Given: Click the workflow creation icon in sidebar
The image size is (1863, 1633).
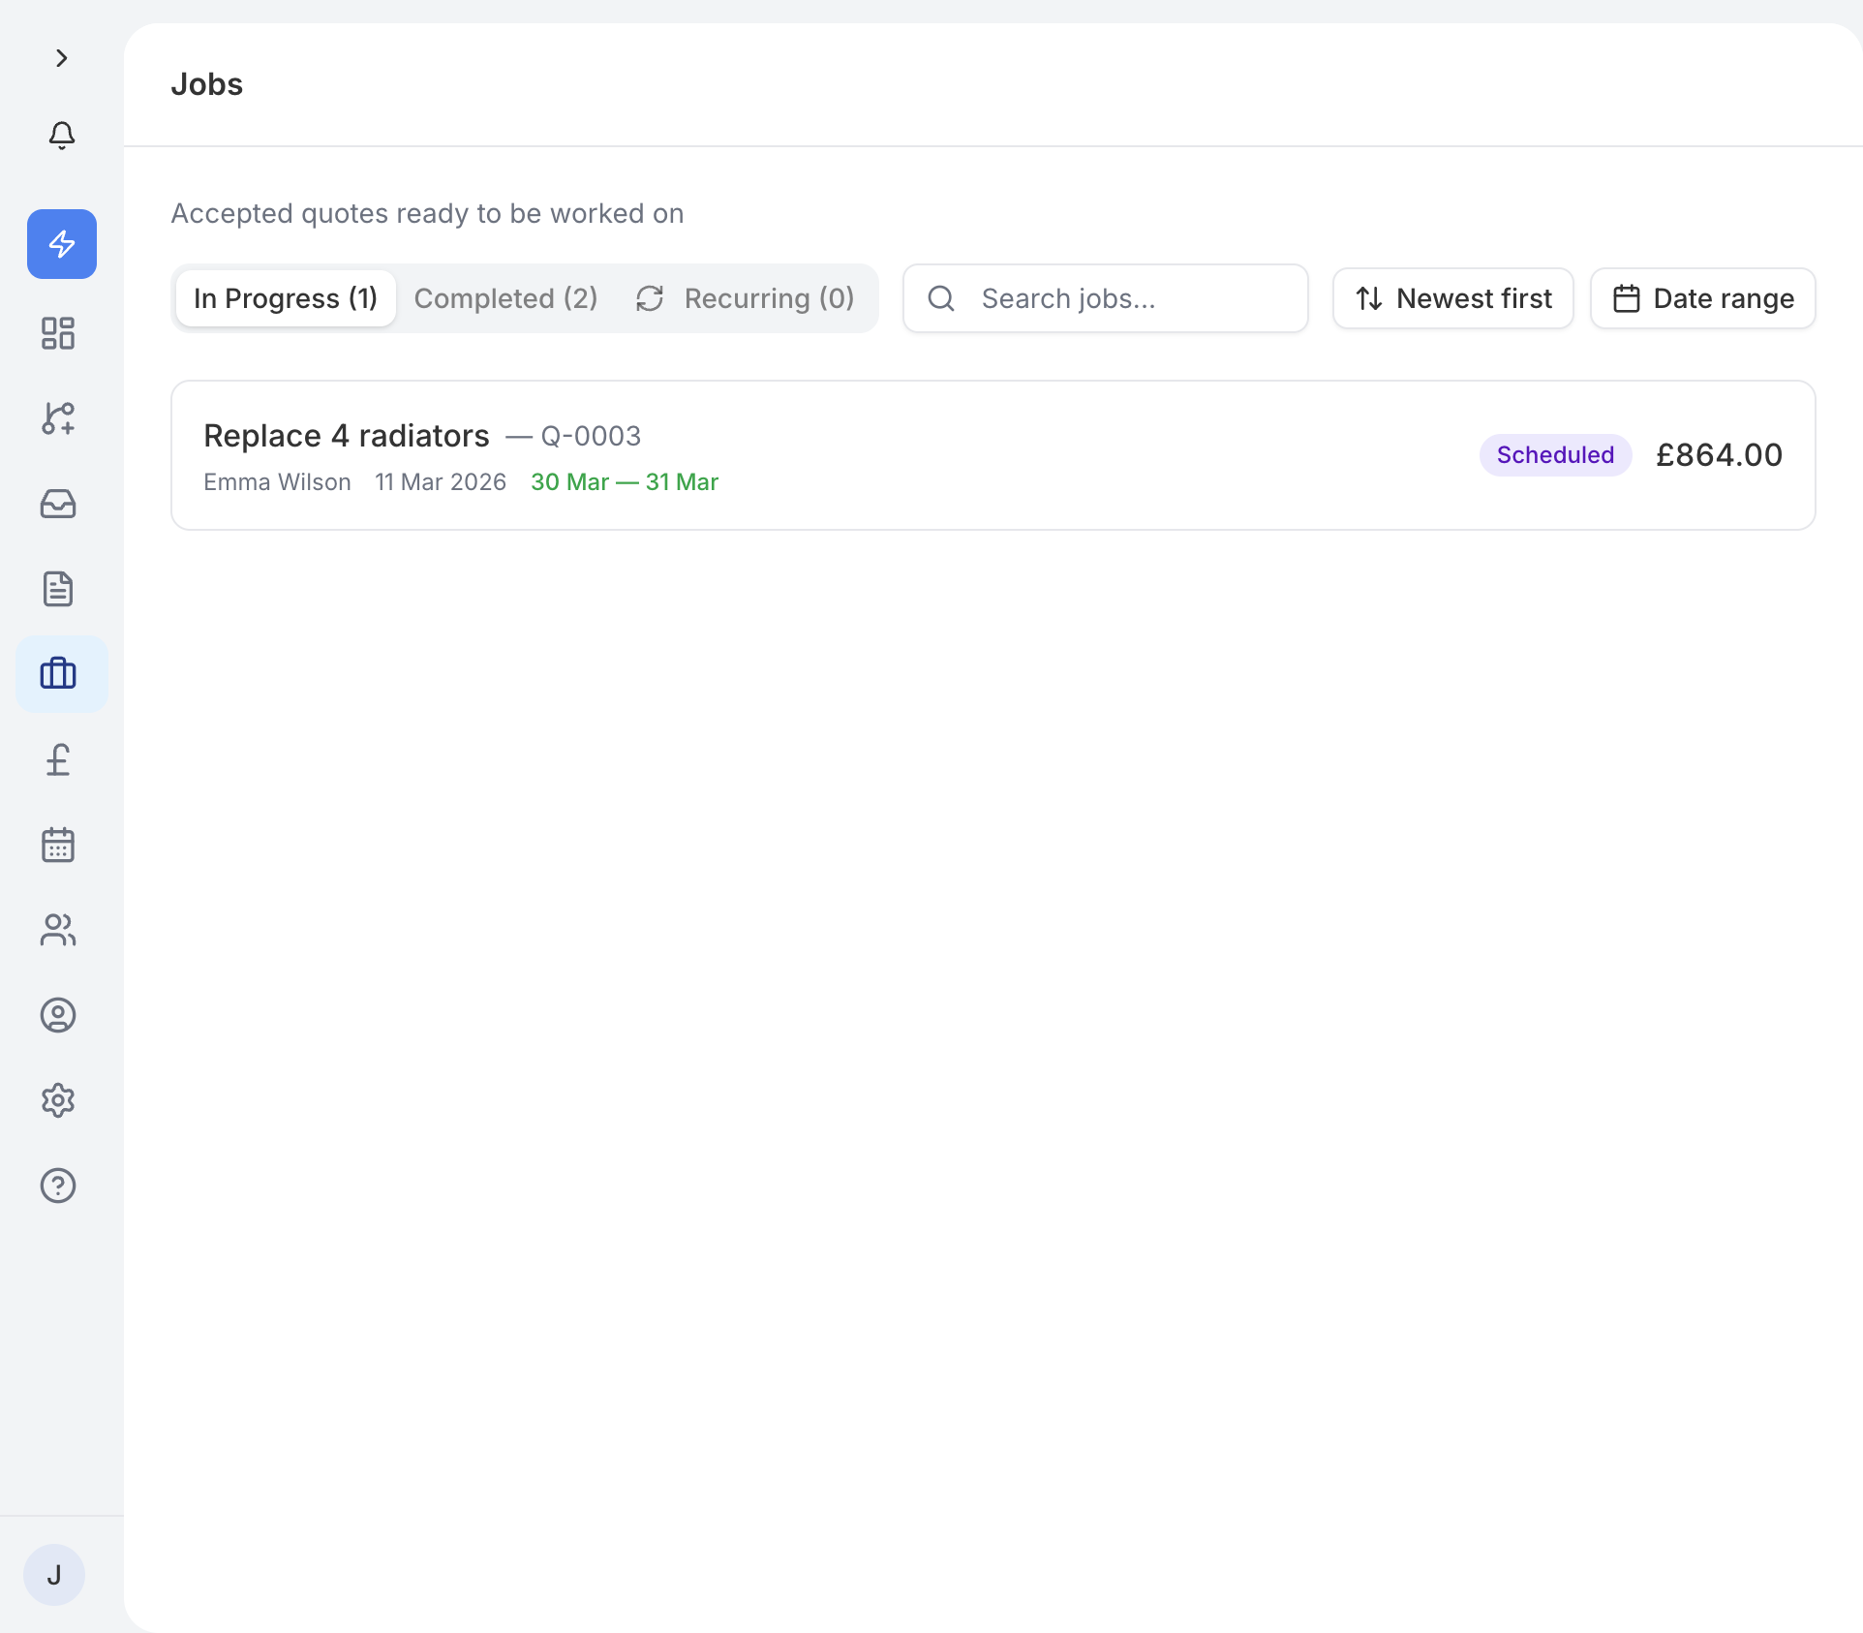Looking at the screenshot, I should click(x=57, y=418).
